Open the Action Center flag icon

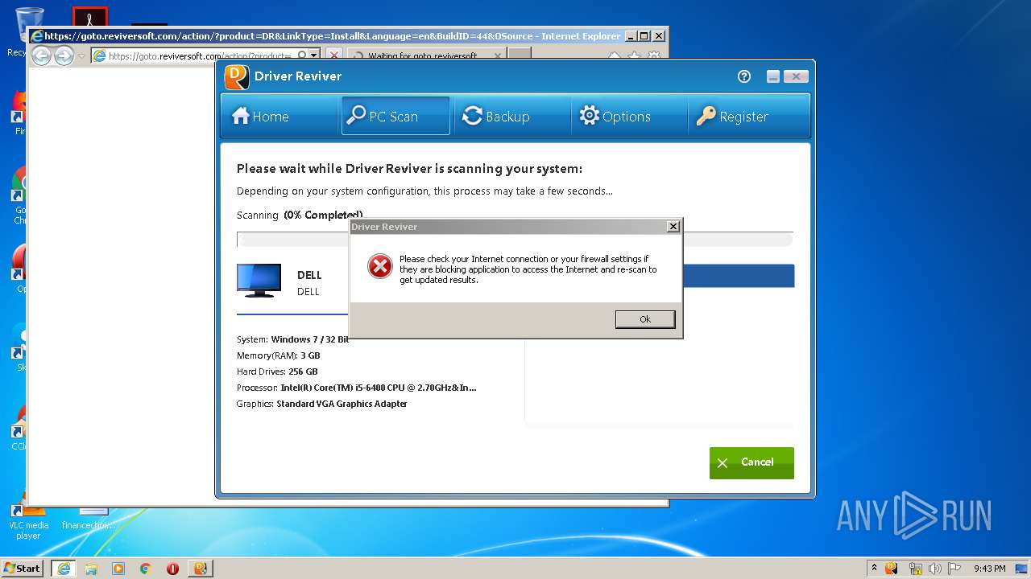pos(954,569)
